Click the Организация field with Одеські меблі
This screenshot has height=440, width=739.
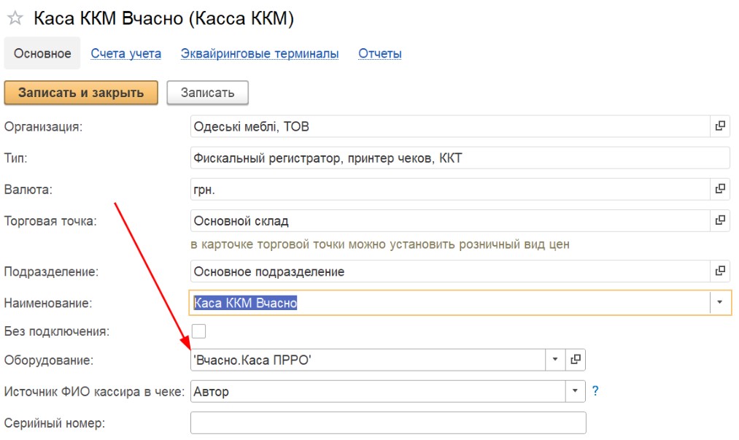pos(449,126)
